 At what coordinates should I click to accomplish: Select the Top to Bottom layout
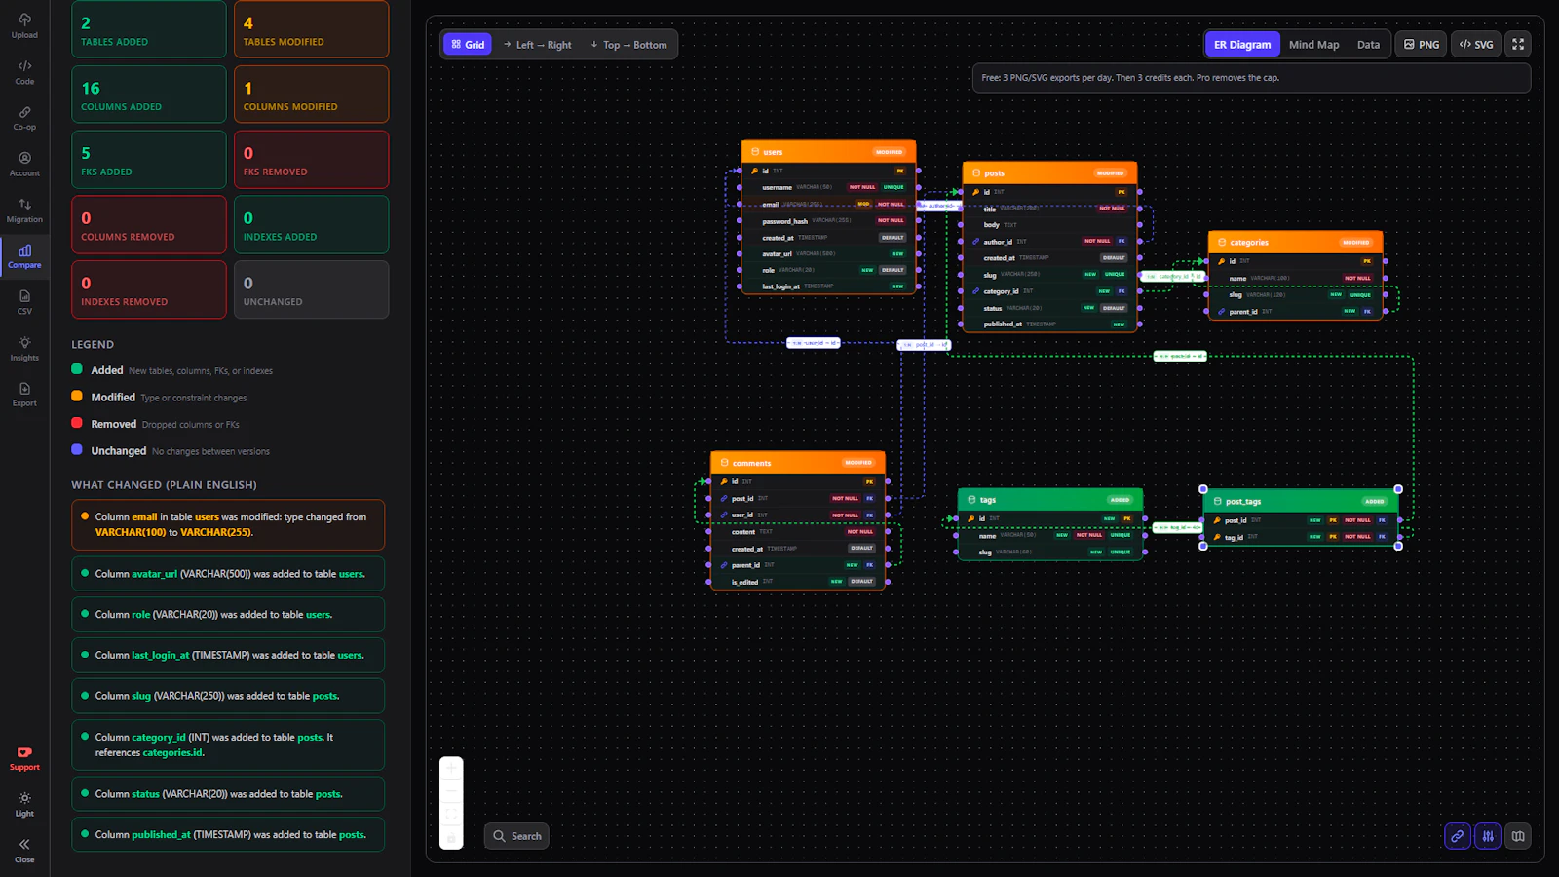click(628, 44)
